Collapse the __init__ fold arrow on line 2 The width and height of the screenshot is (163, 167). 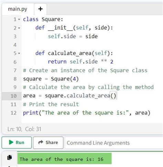pos(19,28)
